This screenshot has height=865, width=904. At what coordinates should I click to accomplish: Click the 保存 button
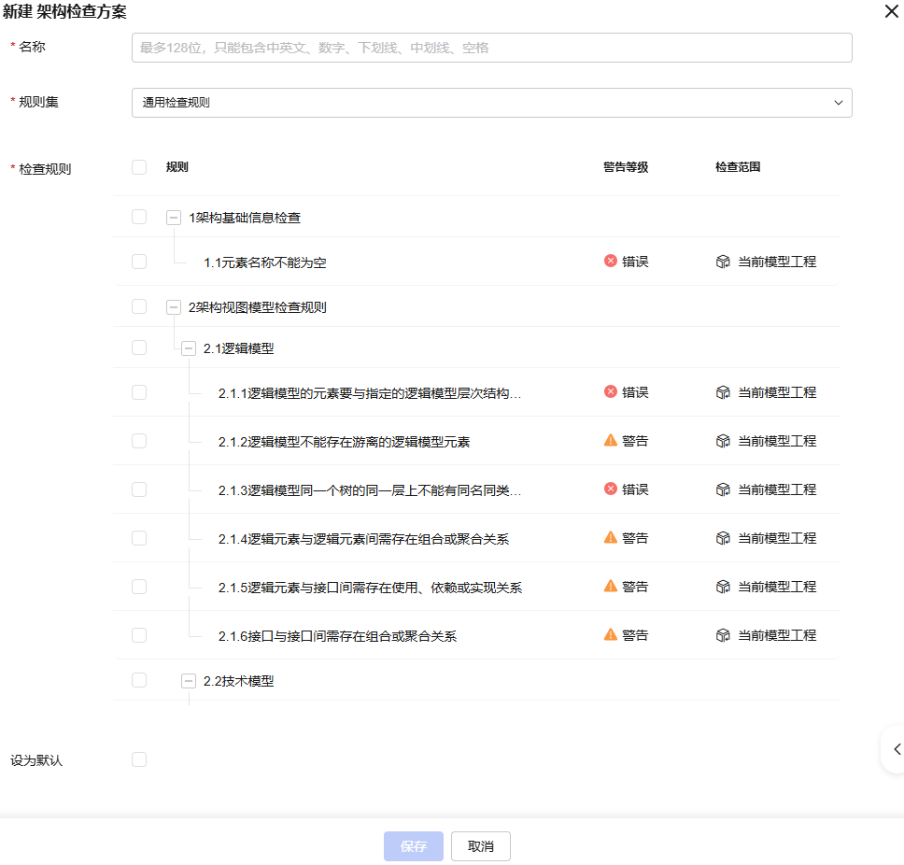click(413, 845)
